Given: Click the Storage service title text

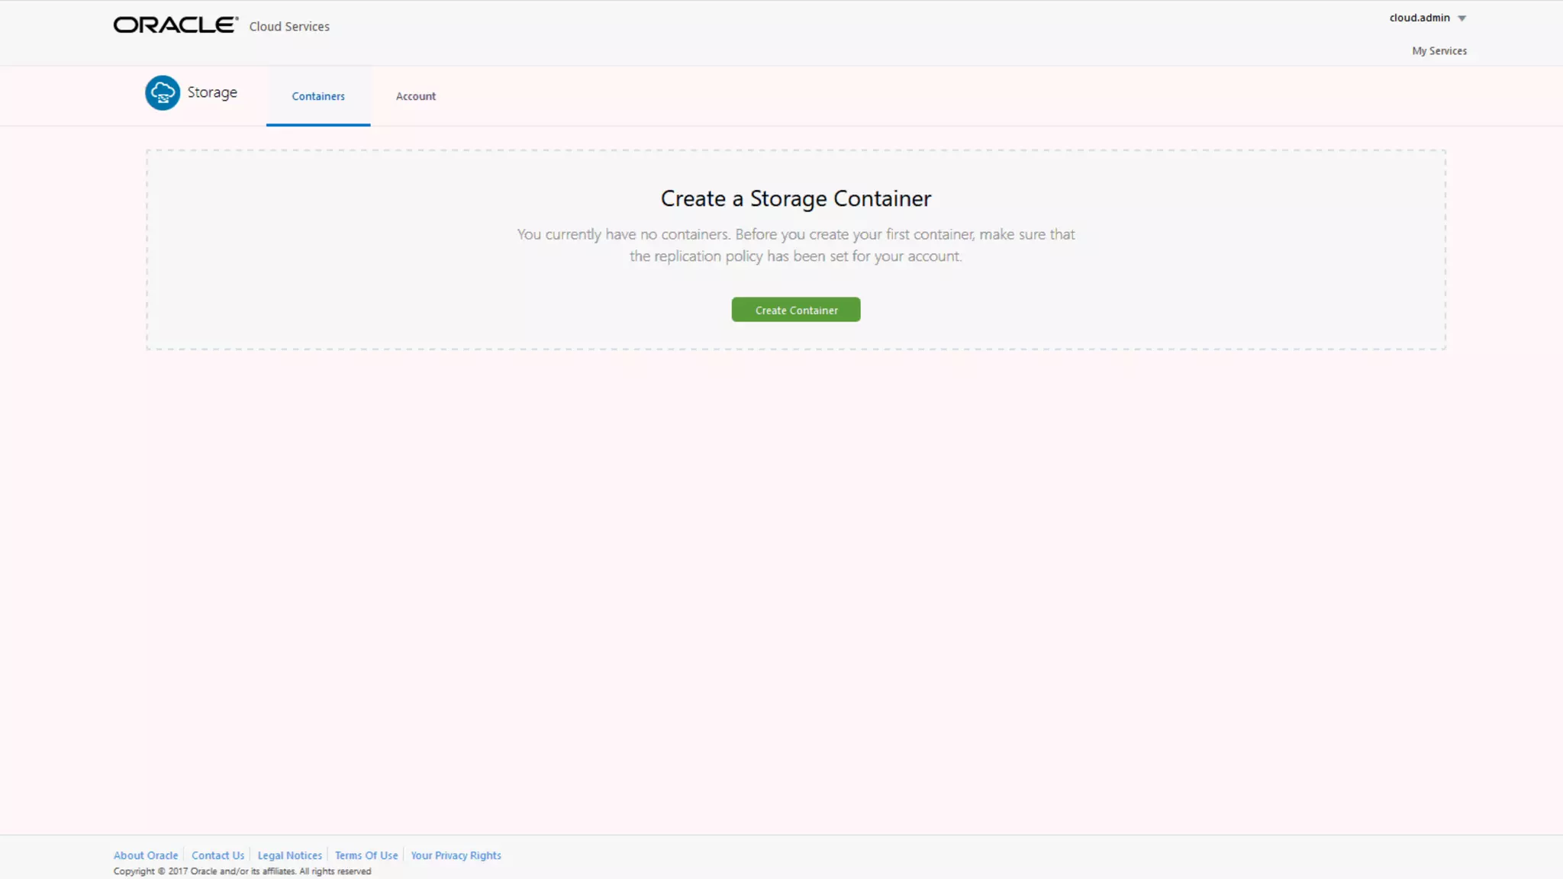Looking at the screenshot, I should pos(212,92).
